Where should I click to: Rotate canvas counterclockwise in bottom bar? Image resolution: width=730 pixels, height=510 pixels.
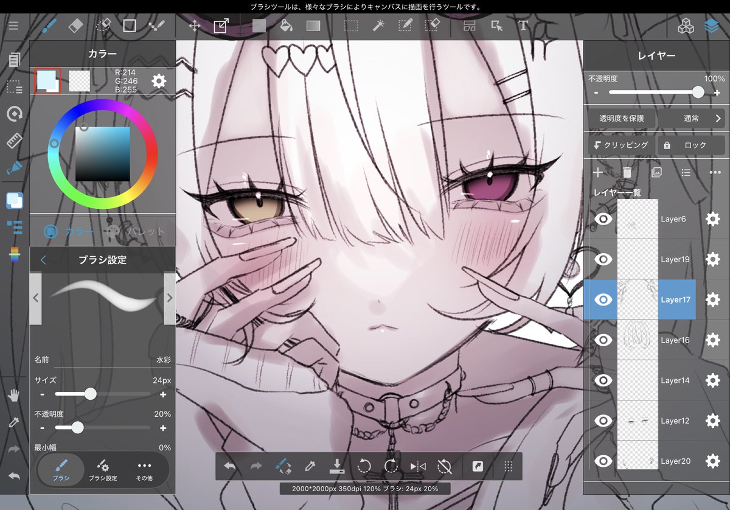pos(364,466)
